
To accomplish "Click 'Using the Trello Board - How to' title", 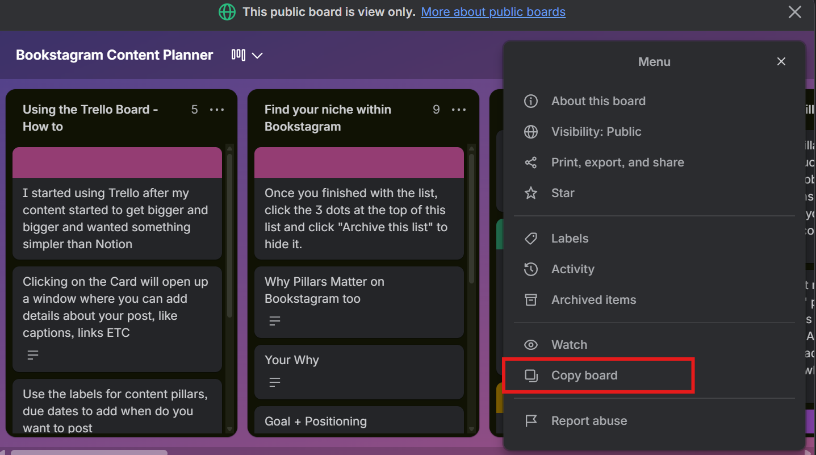I will click(90, 118).
